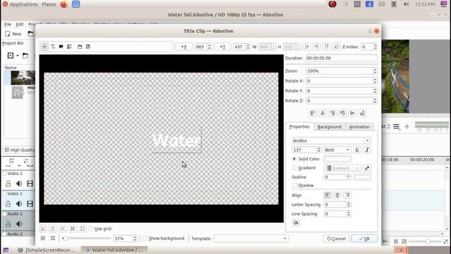Click the title canvas zoom slider handle

point(65,238)
